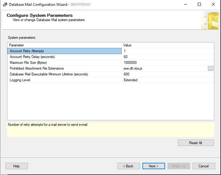Edit the retry delay value 60
The height and width of the screenshot is (175, 221).
pyautogui.click(x=168, y=57)
